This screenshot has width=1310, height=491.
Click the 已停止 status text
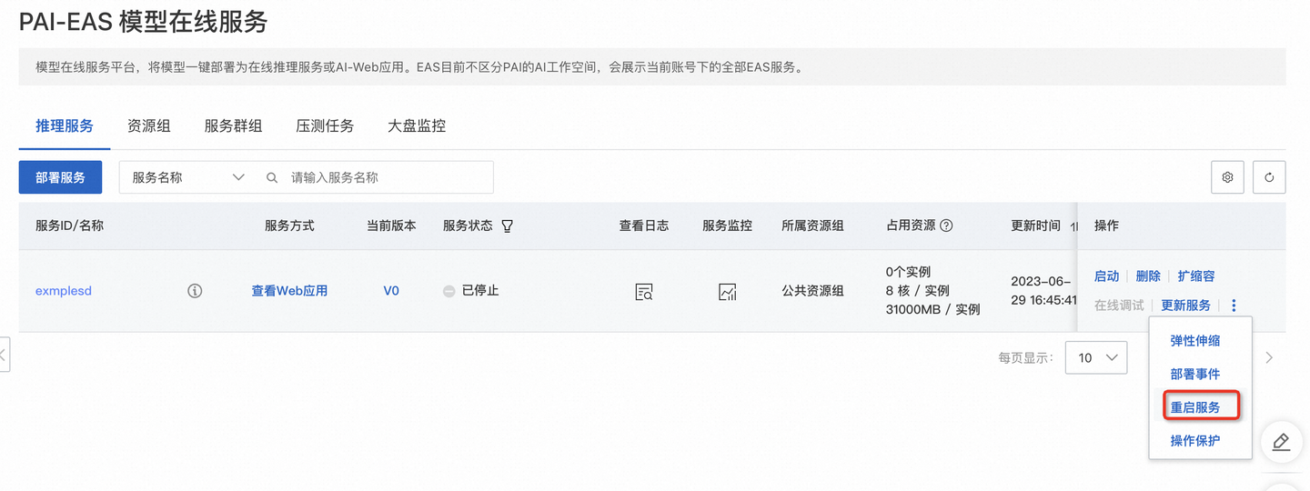(480, 291)
